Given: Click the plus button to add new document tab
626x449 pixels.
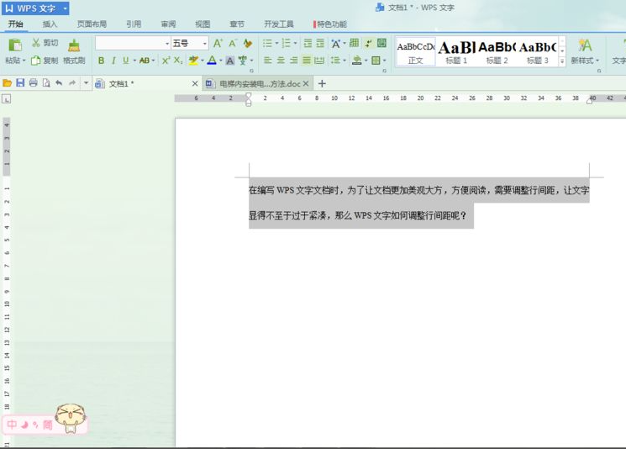Looking at the screenshot, I should coord(322,83).
